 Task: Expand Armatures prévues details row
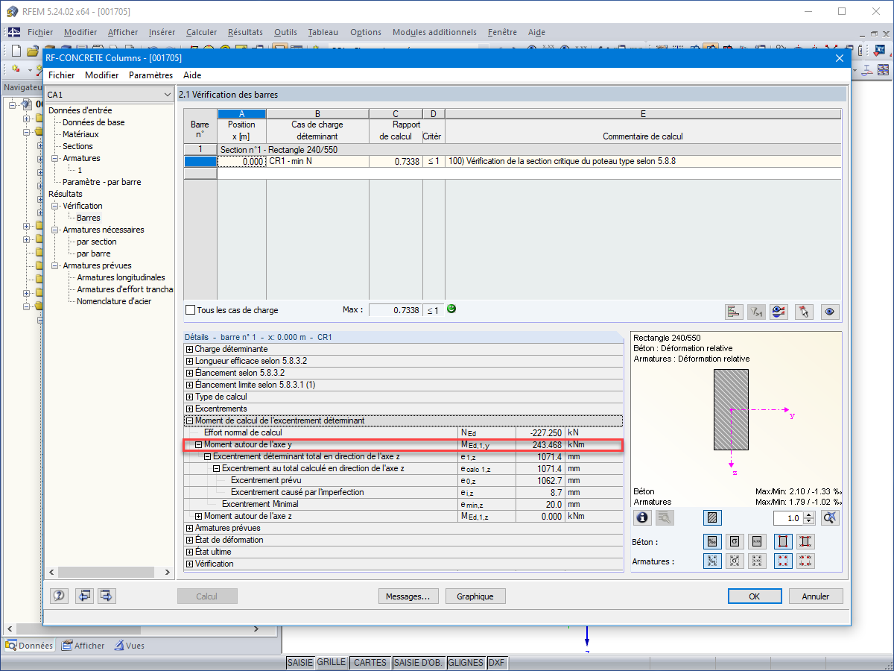[x=189, y=528]
